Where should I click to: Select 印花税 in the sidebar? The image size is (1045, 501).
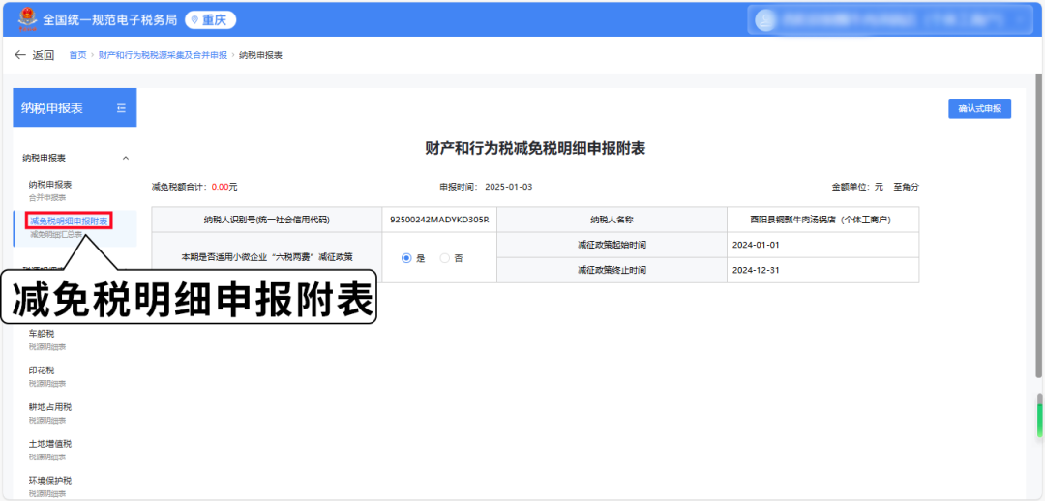42,370
